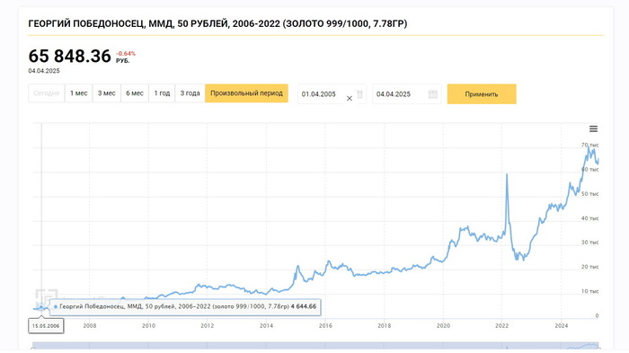Click the '70 тыс' y-axis label
The image size is (629, 353).
pyautogui.click(x=589, y=145)
